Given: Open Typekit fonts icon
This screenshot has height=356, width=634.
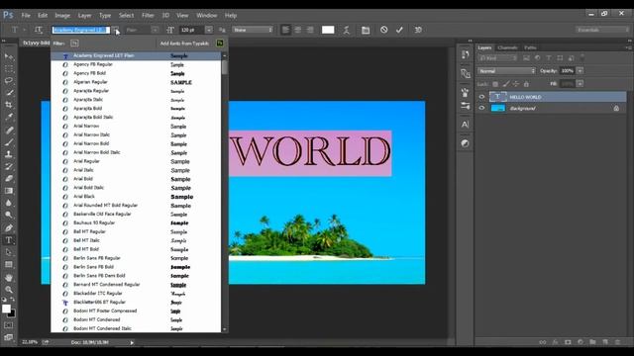Looking at the screenshot, I should point(220,44).
